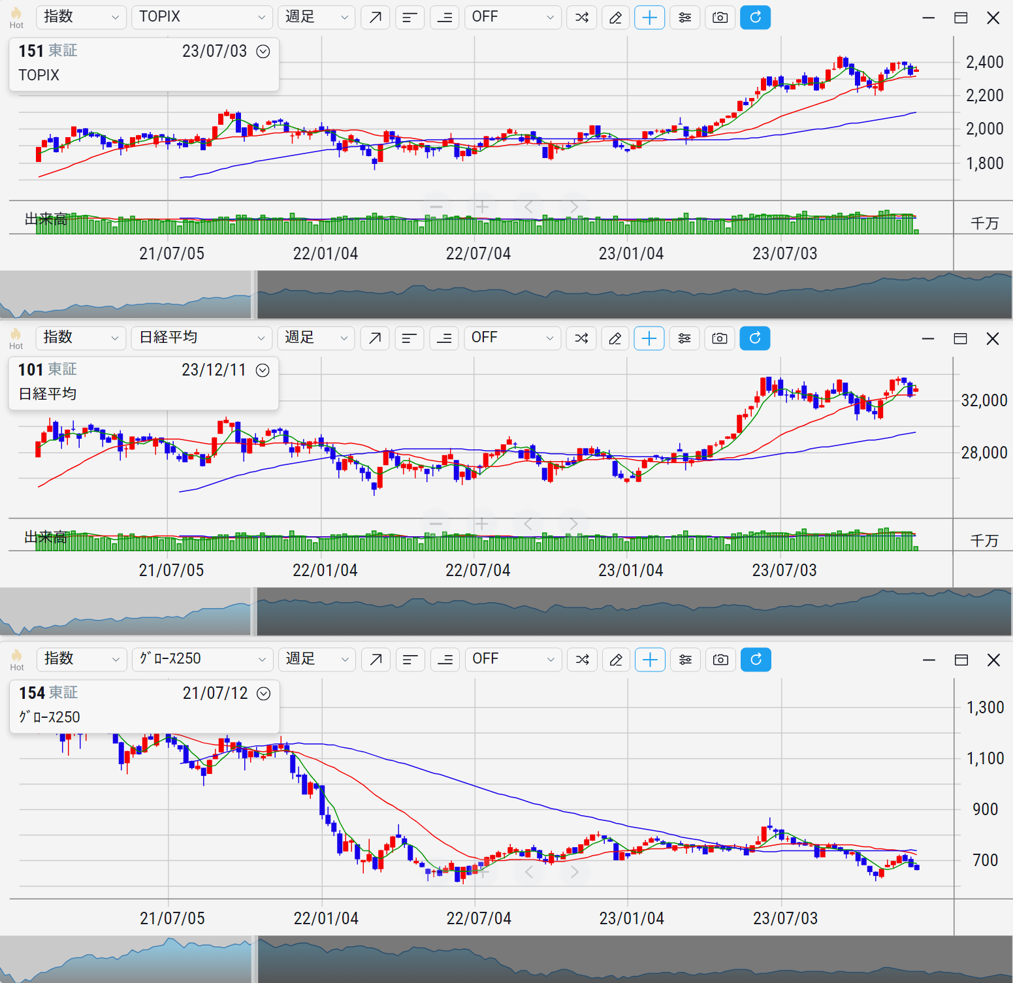Toggle the crosshair plus button in the 日経平均 toolbar
The width and height of the screenshot is (1013, 983).
click(x=649, y=338)
